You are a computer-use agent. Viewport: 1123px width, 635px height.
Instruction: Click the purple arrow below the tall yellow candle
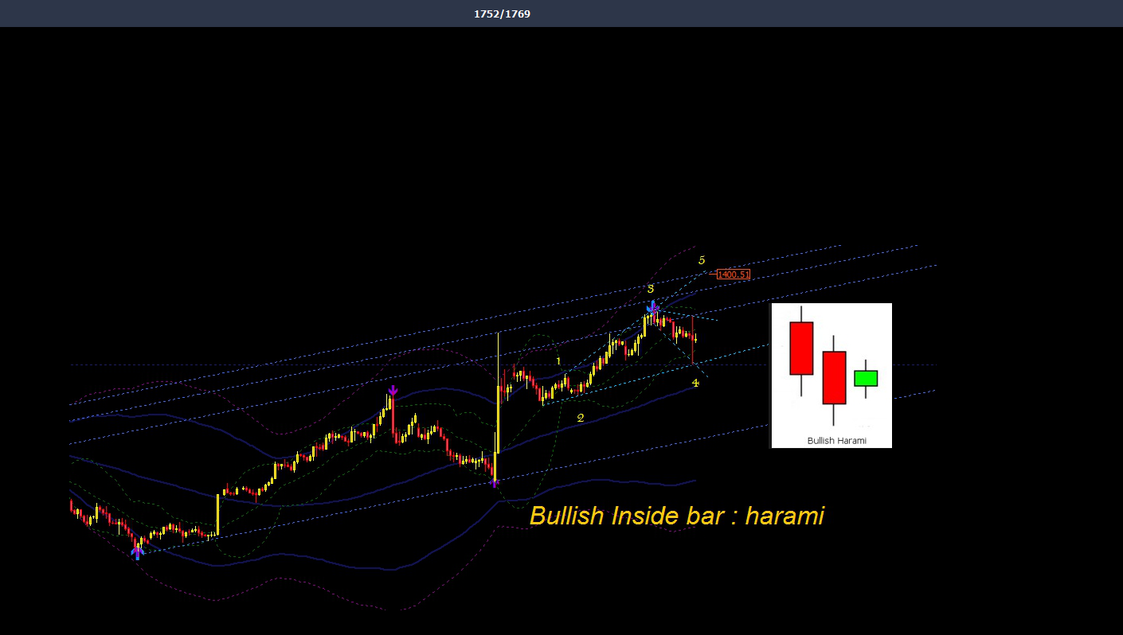(494, 482)
